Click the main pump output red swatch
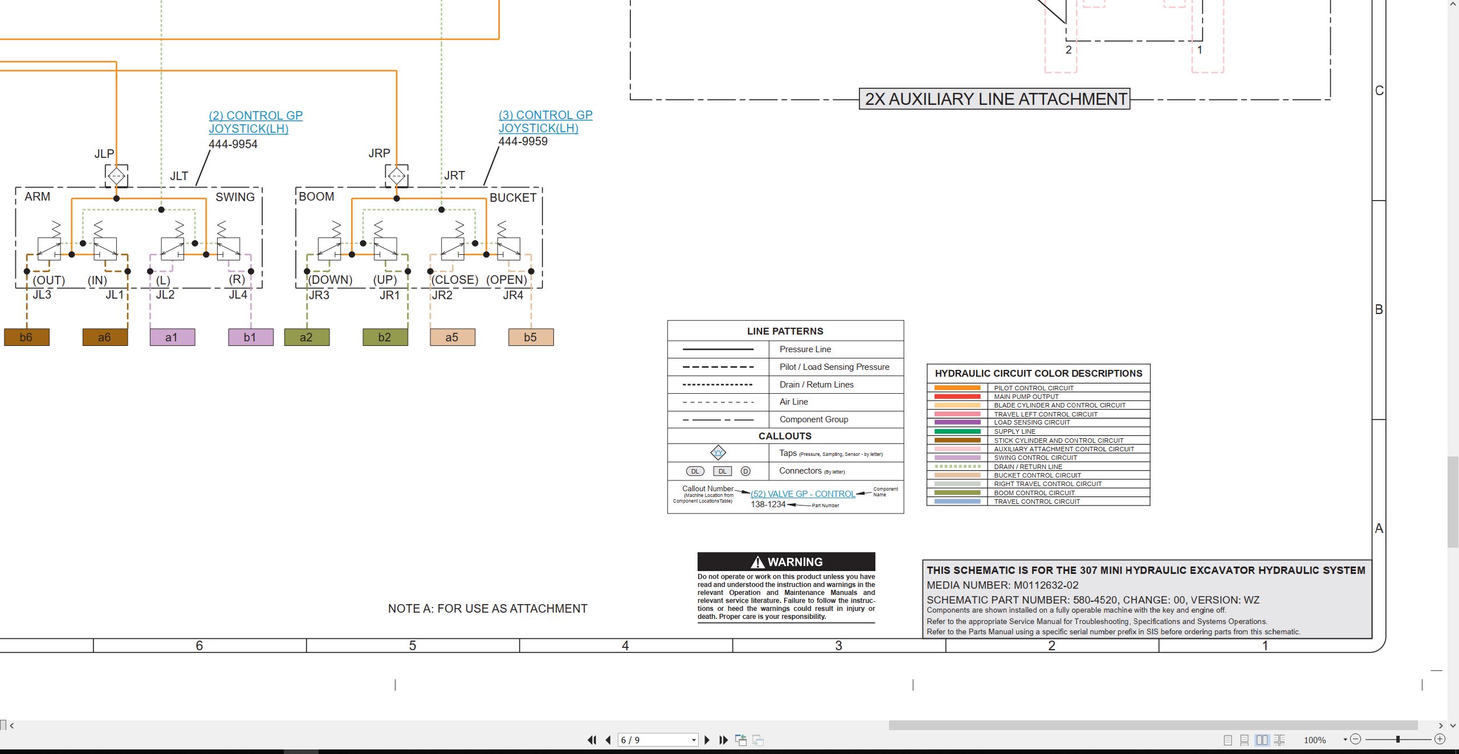 pos(957,396)
